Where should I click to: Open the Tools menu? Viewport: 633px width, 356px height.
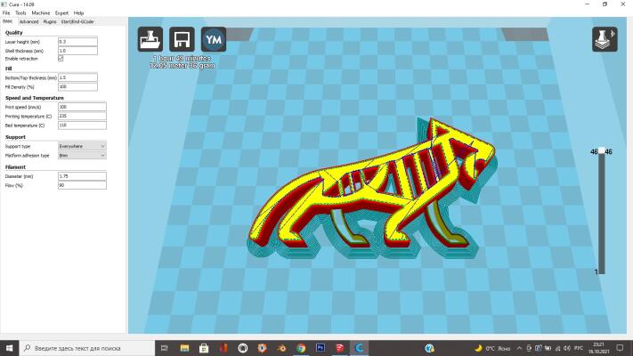tap(20, 13)
